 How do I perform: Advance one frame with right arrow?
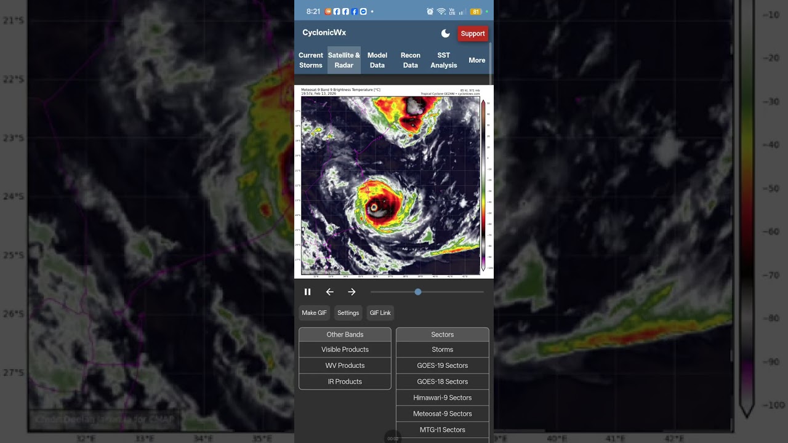pyautogui.click(x=352, y=292)
